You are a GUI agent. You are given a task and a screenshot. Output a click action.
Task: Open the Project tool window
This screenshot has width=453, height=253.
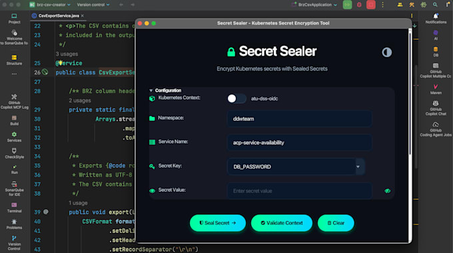[x=14, y=19]
